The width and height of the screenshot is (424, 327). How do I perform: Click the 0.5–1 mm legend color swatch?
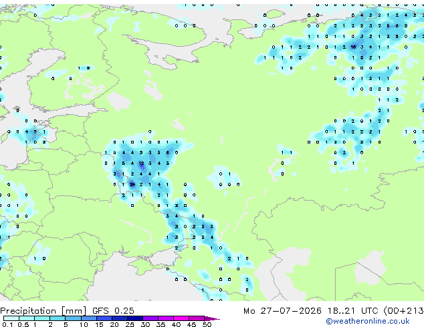click(27, 318)
